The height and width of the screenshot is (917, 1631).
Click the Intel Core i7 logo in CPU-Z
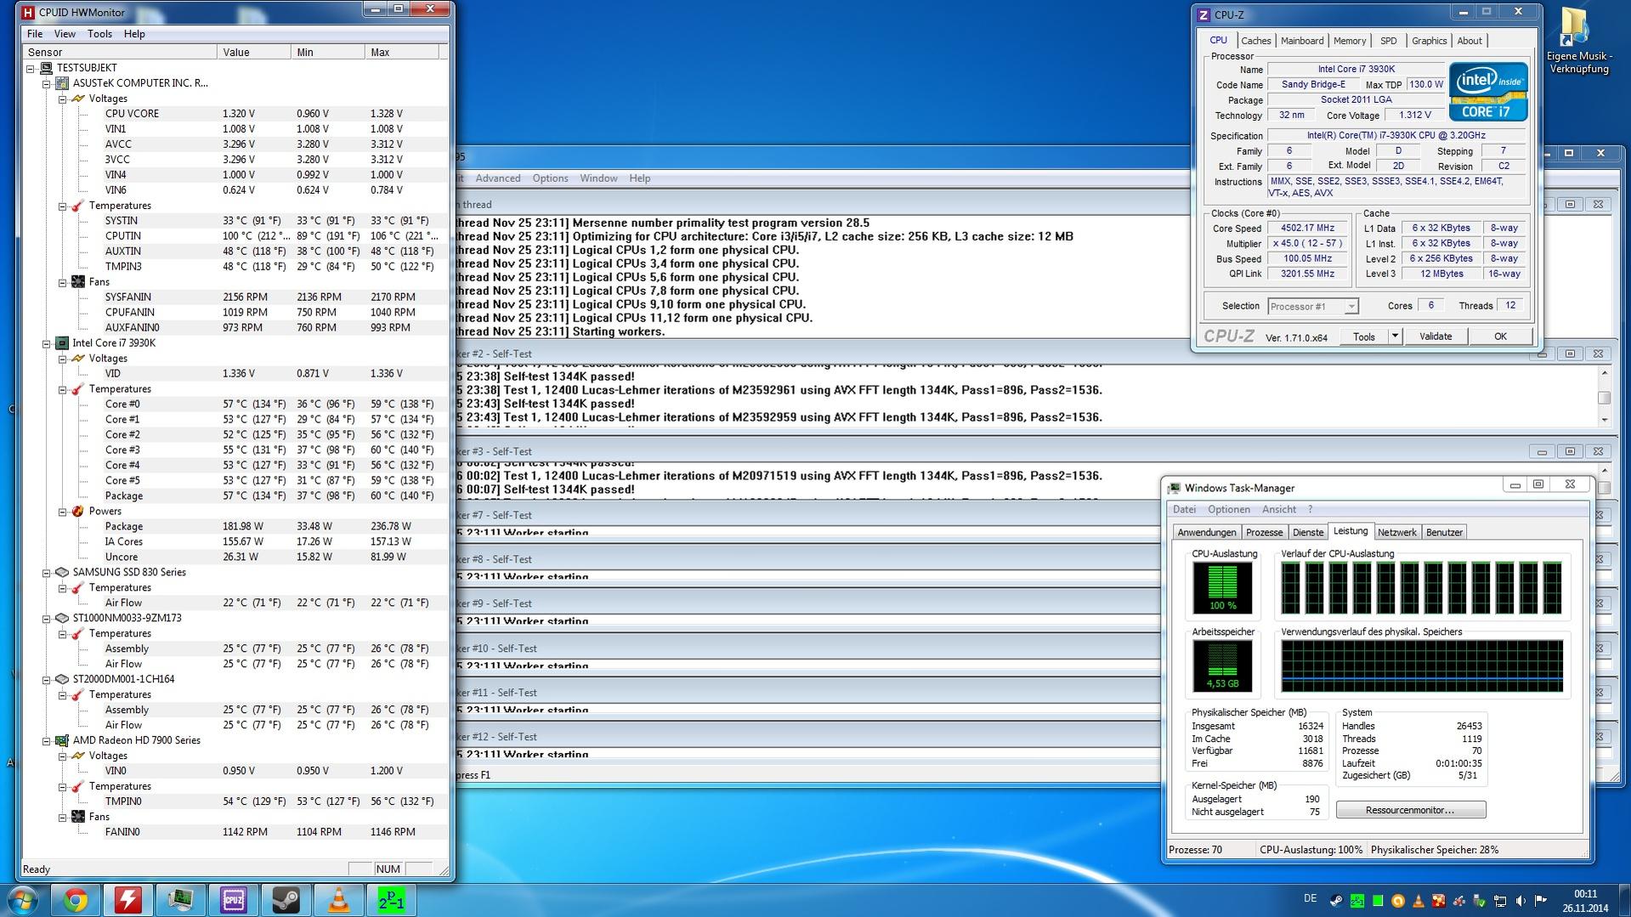pyautogui.click(x=1488, y=91)
